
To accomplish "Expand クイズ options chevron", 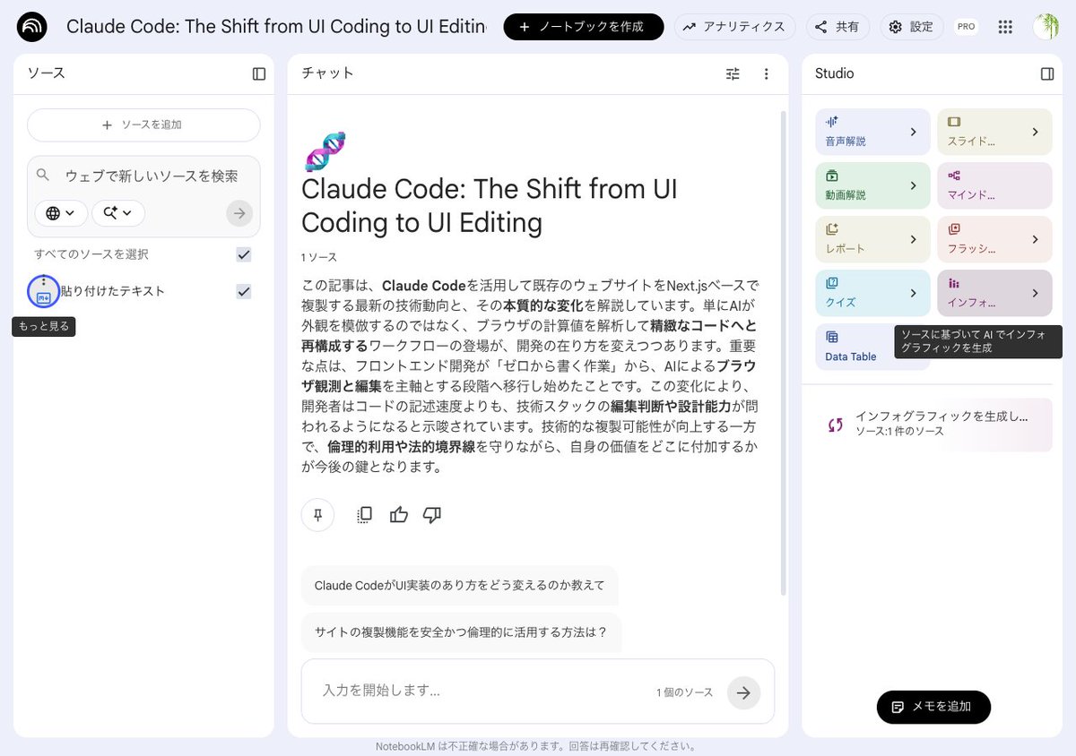I will pyautogui.click(x=914, y=293).
